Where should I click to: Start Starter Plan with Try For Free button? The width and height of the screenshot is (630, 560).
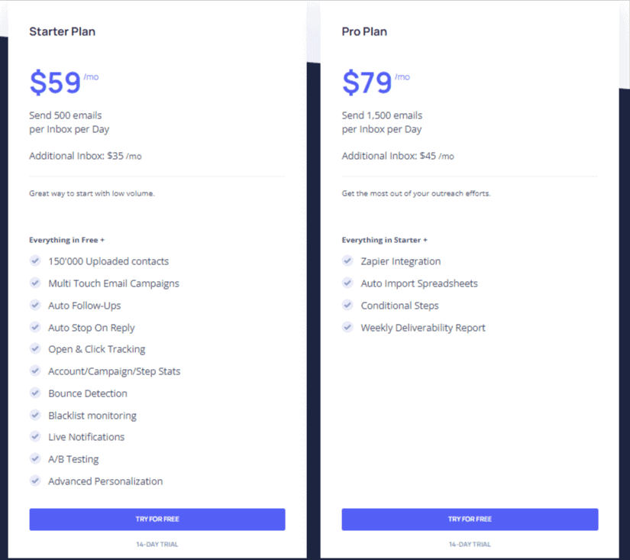(x=157, y=519)
